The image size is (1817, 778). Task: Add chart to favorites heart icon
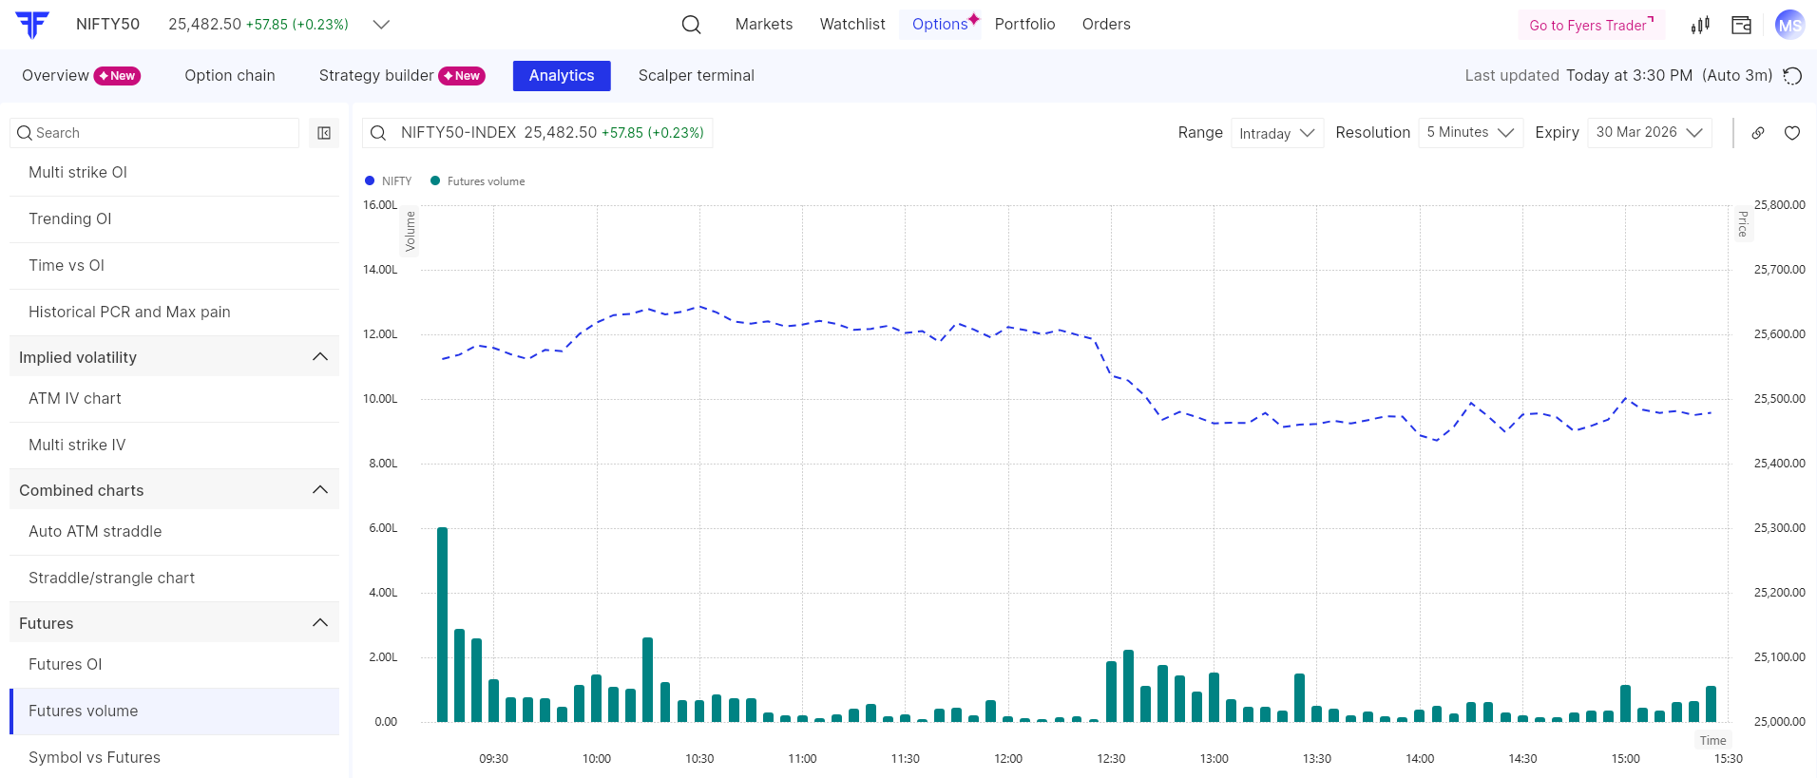coord(1792,133)
